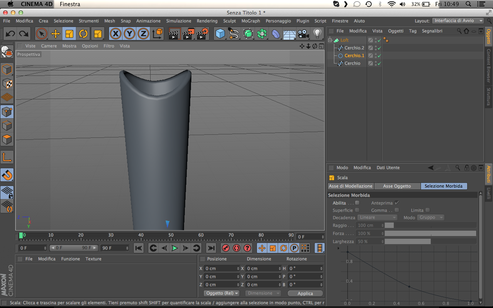Collapse the Loft object tree

pos(330,40)
